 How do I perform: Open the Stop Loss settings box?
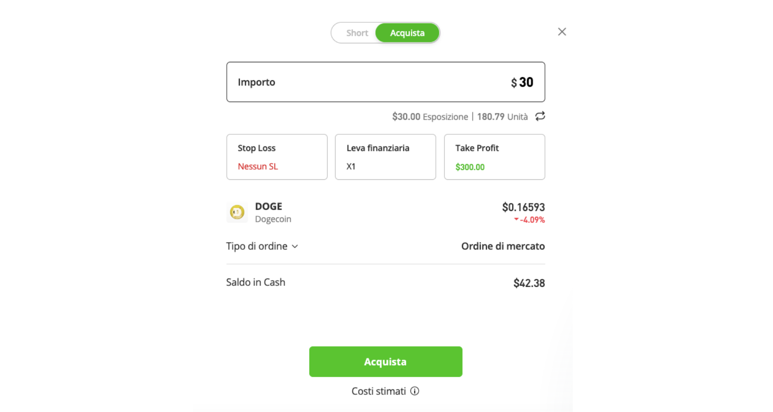tap(277, 157)
